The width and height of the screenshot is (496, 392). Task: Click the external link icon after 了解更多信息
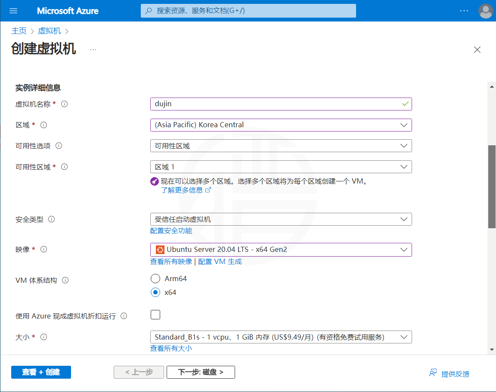[x=208, y=190]
